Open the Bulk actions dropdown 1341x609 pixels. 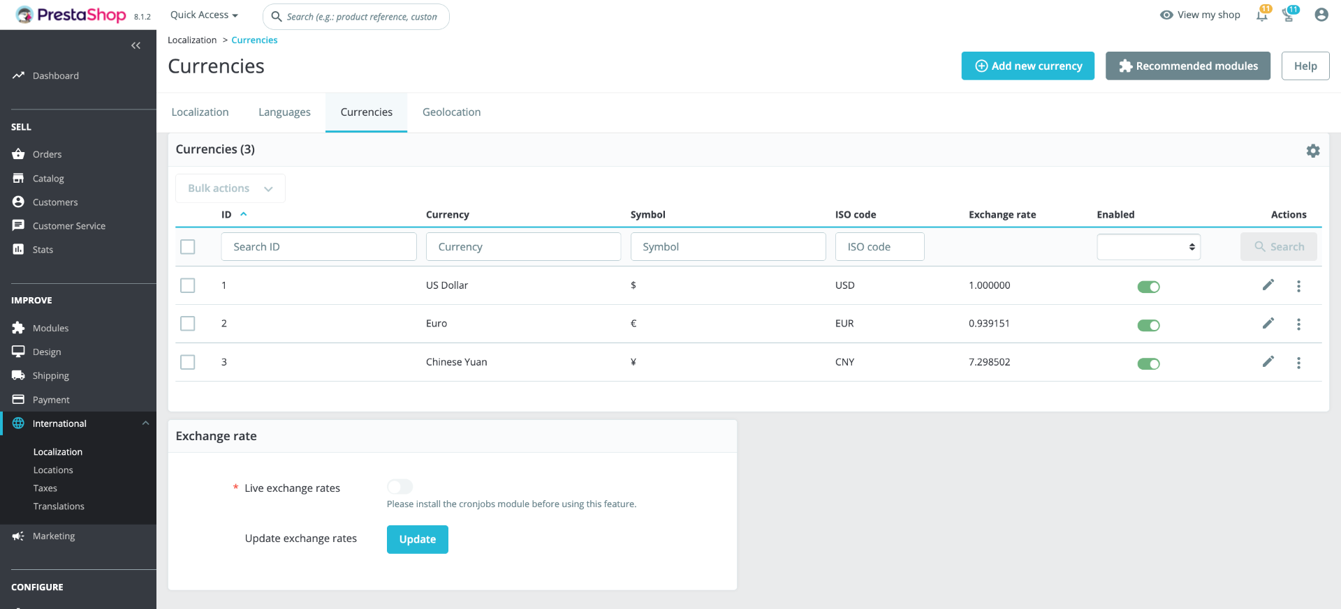[x=230, y=188]
